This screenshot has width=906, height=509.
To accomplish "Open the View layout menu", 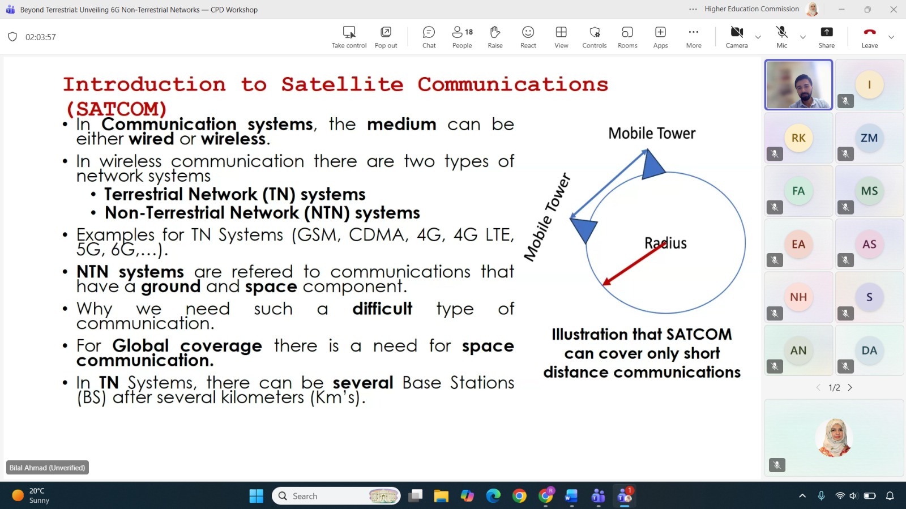I will pyautogui.click(x=561, y=37).
